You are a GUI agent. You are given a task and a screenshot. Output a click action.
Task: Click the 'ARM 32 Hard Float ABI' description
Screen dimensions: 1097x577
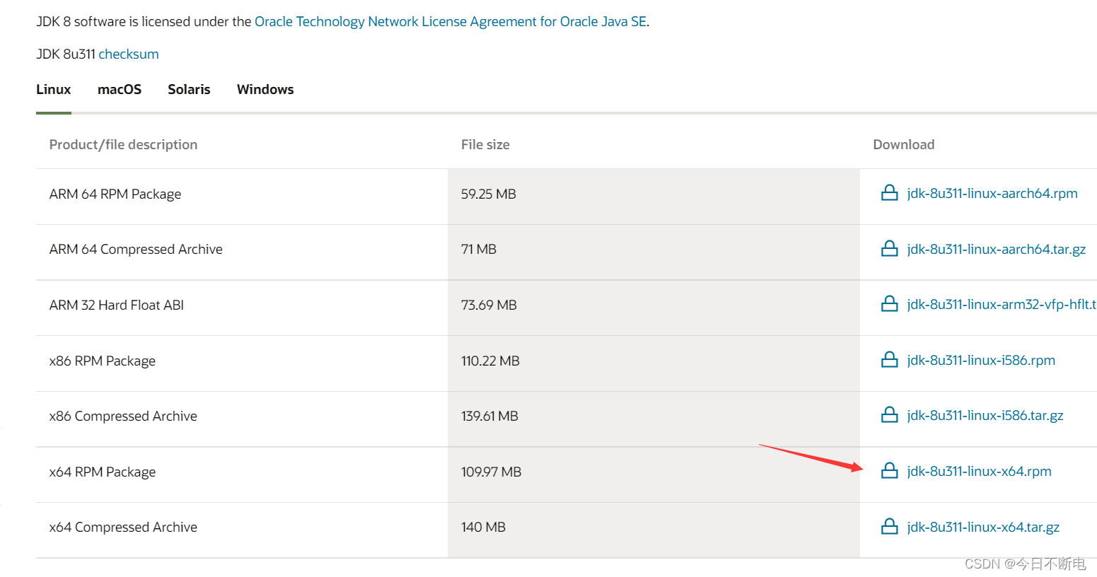point(117,305)
